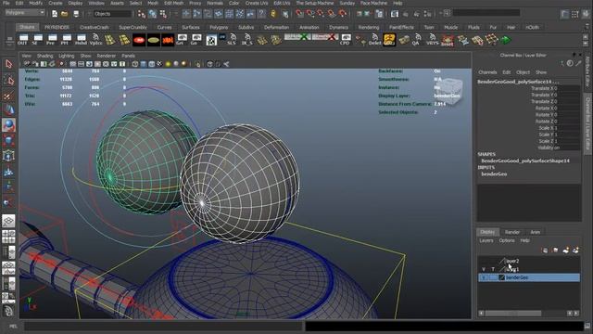
Task: Open the Edit Mesh menu
Action: pos(173,3)
